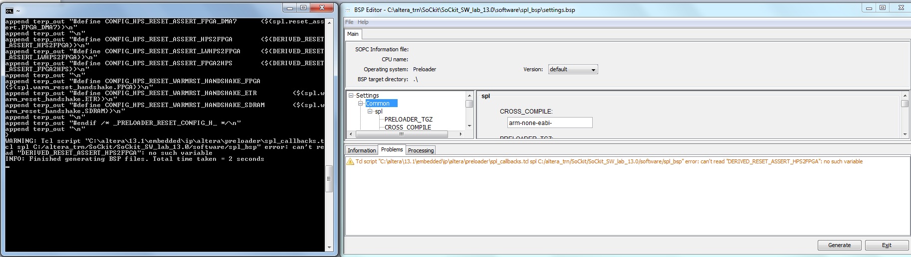Click the command window title bar icon
911x257 pixels.
click(9, 10)
